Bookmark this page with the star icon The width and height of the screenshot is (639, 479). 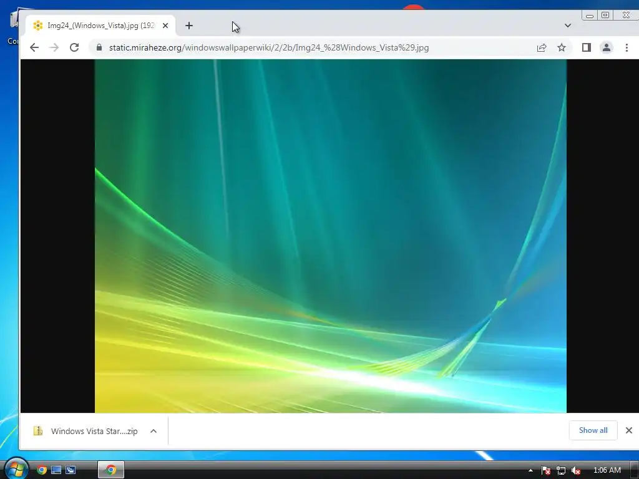(562, 47)
